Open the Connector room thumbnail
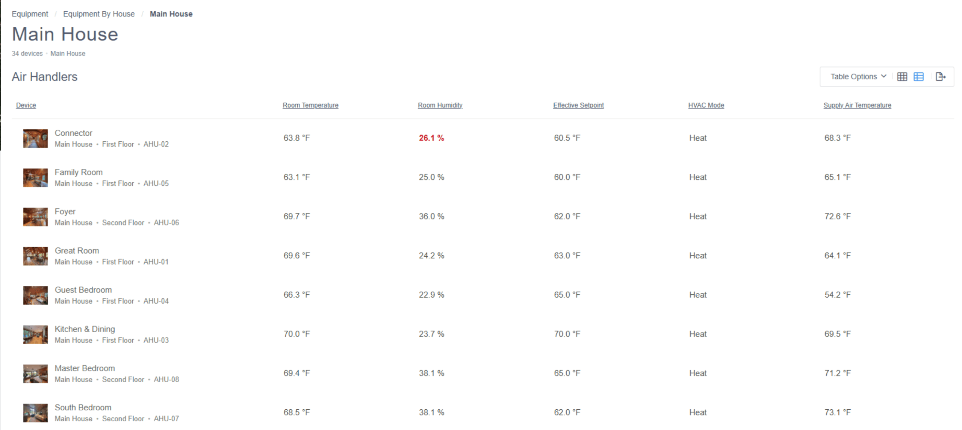Image resolution: width=962 pixels, height=430 pixels. pyautogui.click(x=35, y=138)
